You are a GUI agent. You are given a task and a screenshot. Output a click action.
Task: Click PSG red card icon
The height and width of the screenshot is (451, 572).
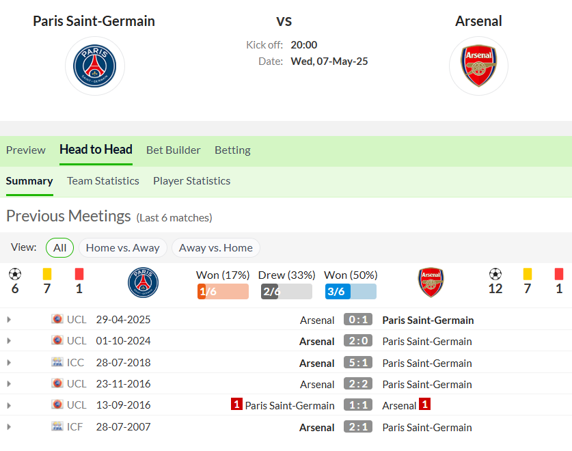tap(79, 274)
